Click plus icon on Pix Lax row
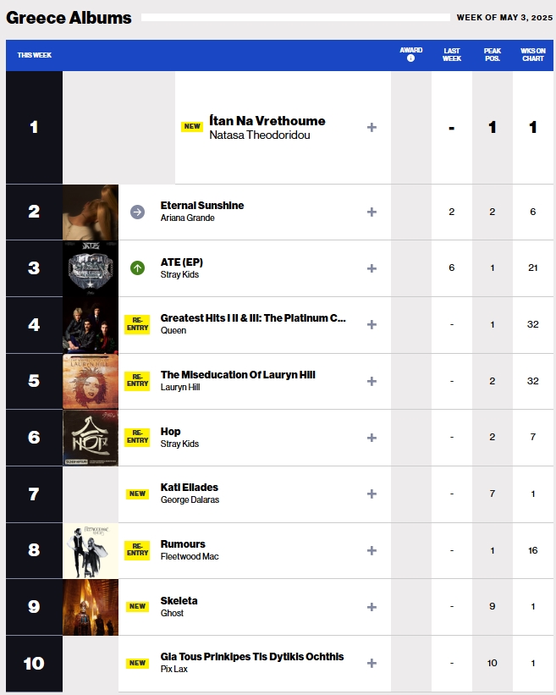Screen dimensions: 556x695 pyautogui.click(x=372, y=663)
